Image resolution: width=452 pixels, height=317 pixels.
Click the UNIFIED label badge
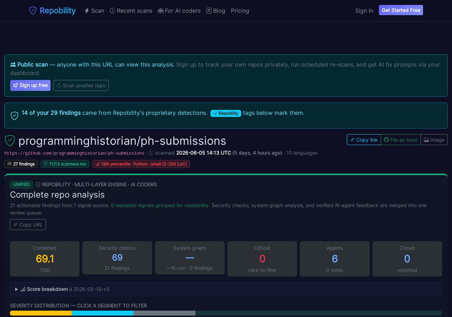pyautogui.click(x=21, y=184)
